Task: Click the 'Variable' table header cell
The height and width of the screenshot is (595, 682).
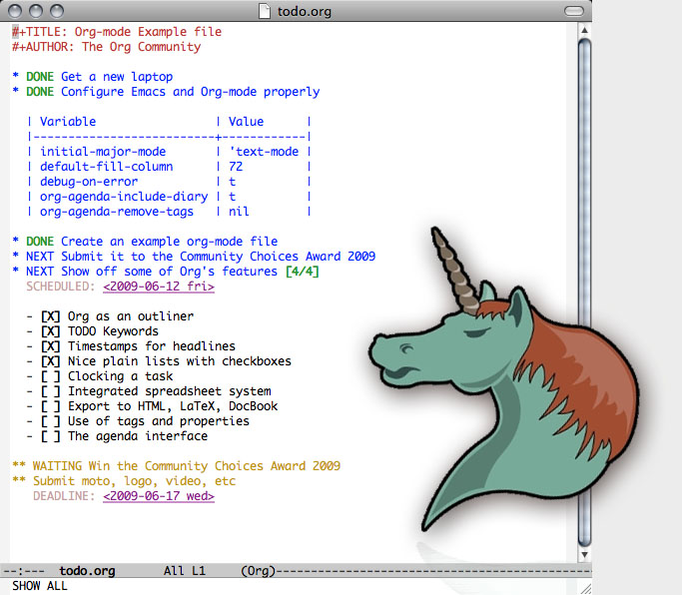Action: point(68,122)
